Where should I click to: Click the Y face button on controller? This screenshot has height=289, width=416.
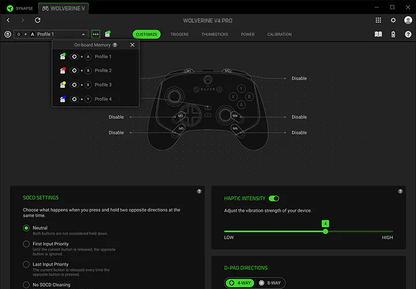pyautogui.click(x=241, y=88)
